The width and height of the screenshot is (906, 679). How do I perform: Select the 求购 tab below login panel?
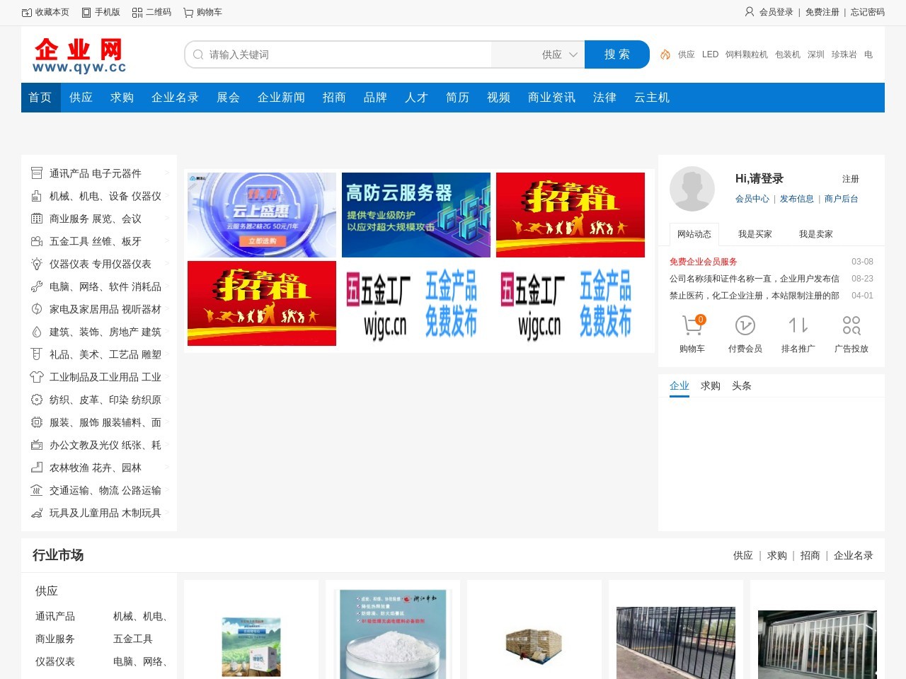711,385
